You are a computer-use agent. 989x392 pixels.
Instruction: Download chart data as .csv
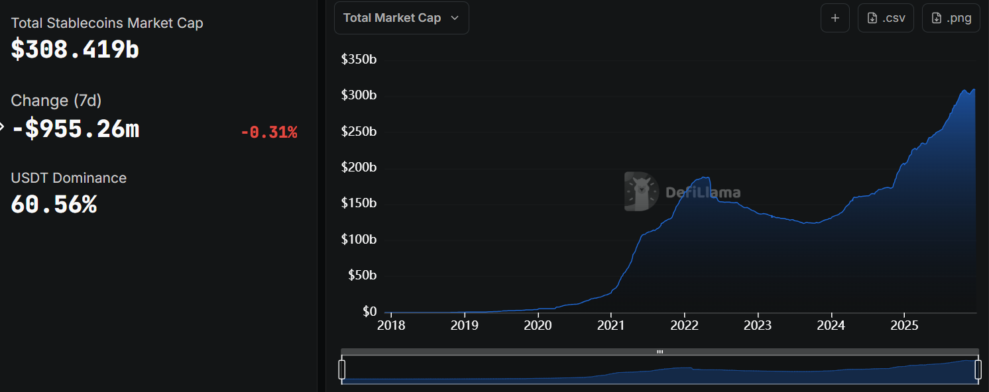(886, 18)
